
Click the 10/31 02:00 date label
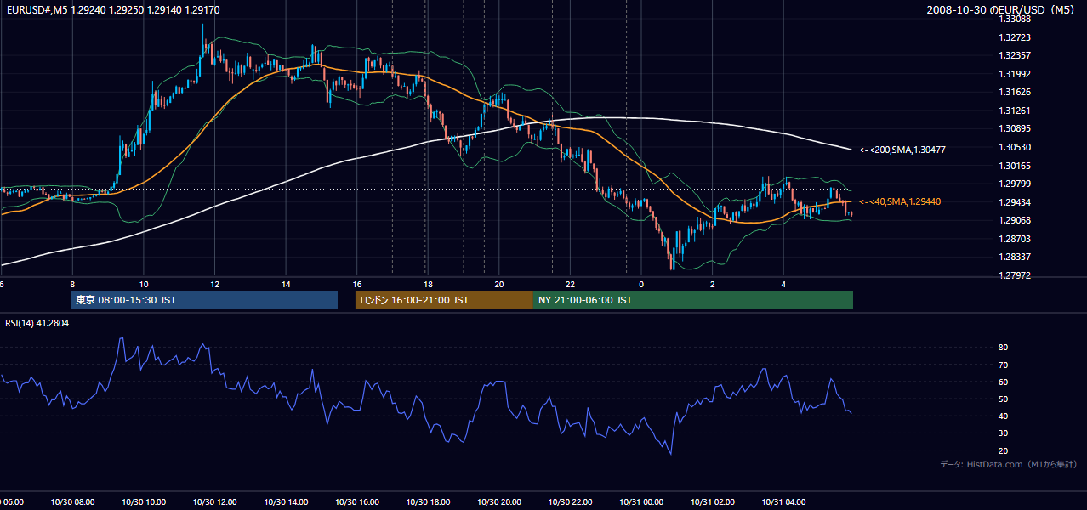[713, 502]
